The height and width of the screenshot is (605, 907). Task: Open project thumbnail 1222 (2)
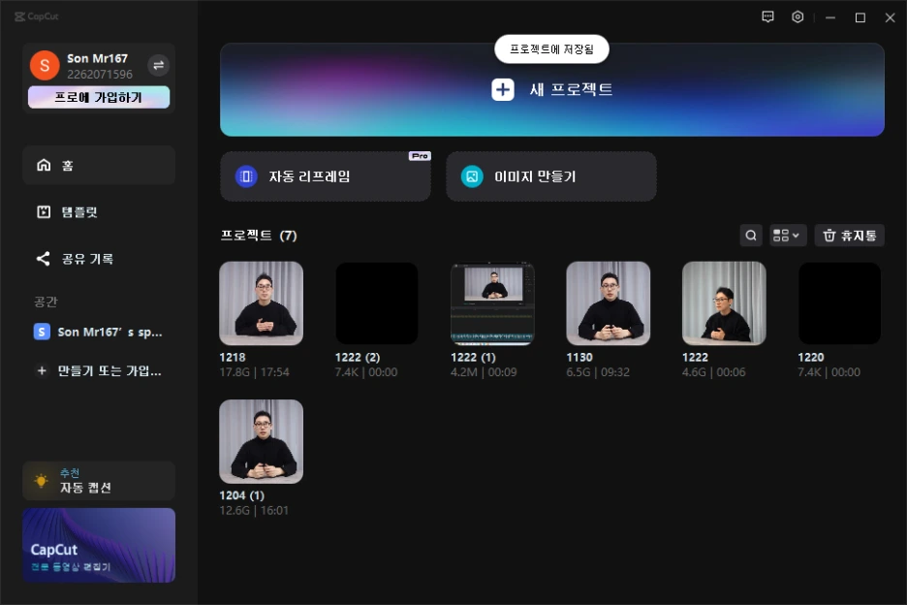click(x=377, y=303)
